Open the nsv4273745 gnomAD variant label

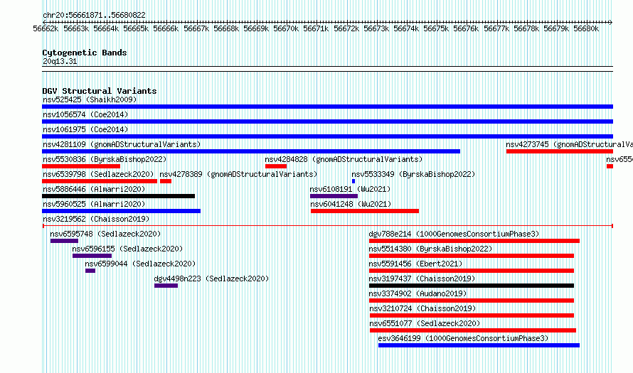[569, 144]
